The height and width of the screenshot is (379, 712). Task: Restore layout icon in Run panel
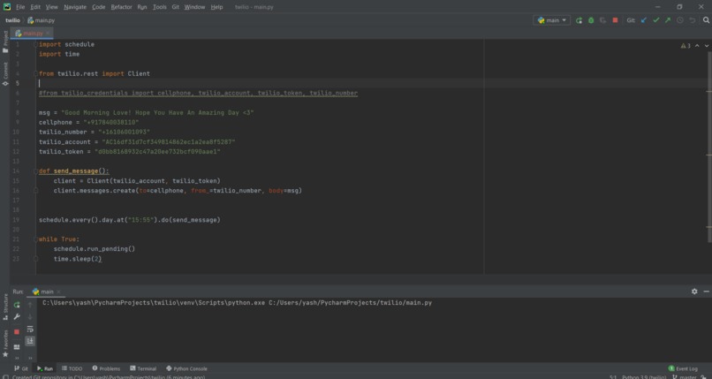point(17,347)
